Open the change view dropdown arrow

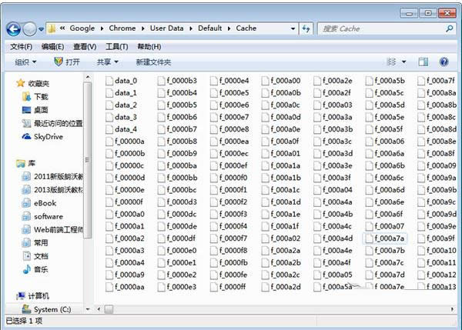[404, 62]
